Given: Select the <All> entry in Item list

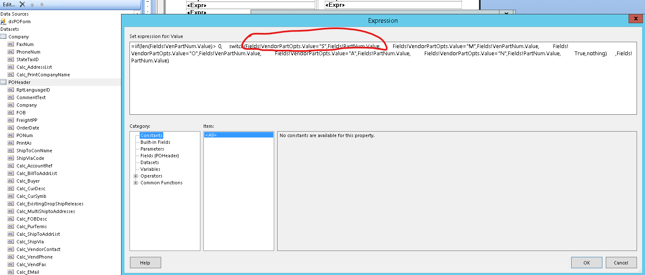Looking at the screenshot, I should [x=239, y=135].
